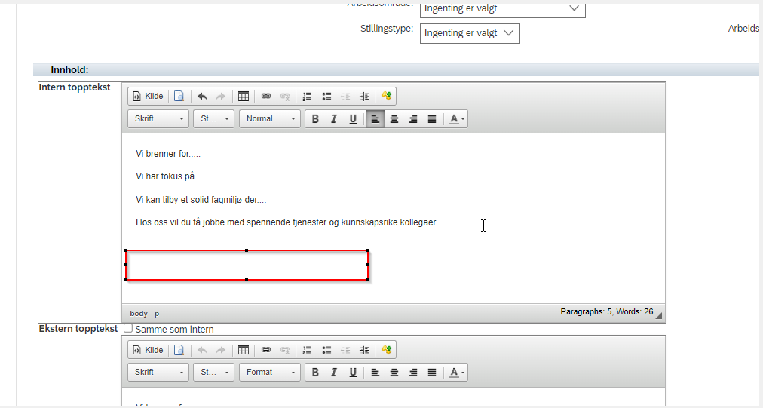Toggle bold in Intern topptekst editor

pos(315,119)
